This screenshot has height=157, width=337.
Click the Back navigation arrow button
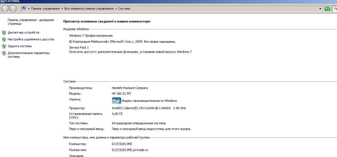pyautogui.click(x=5, y=9)
